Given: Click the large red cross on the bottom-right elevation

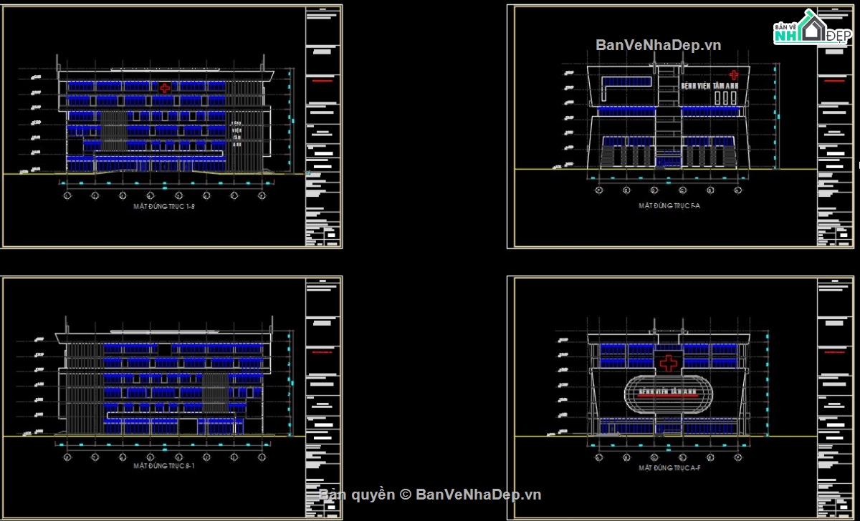Looking at the screenshot, I should [x=668, y=363].
